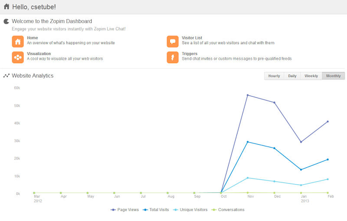Click the Website Analytics graph icon
This screenshot has height=221, width=347.
(x=7, y=75)
